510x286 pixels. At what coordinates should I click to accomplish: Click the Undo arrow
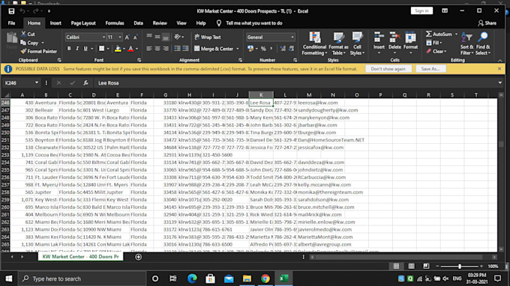point(22,11)
